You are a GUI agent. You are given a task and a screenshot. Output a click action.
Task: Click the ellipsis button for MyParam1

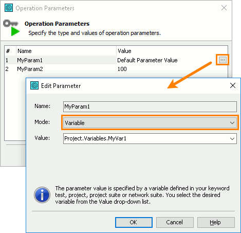pos(223,60)
